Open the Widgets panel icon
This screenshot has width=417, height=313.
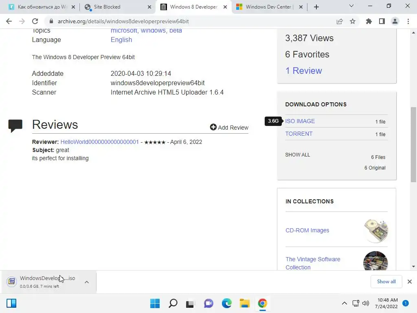point(11,303)
